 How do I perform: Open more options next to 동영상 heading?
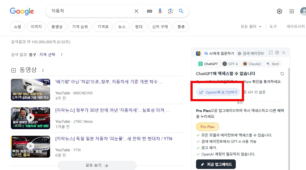click(x=43, y=70)
